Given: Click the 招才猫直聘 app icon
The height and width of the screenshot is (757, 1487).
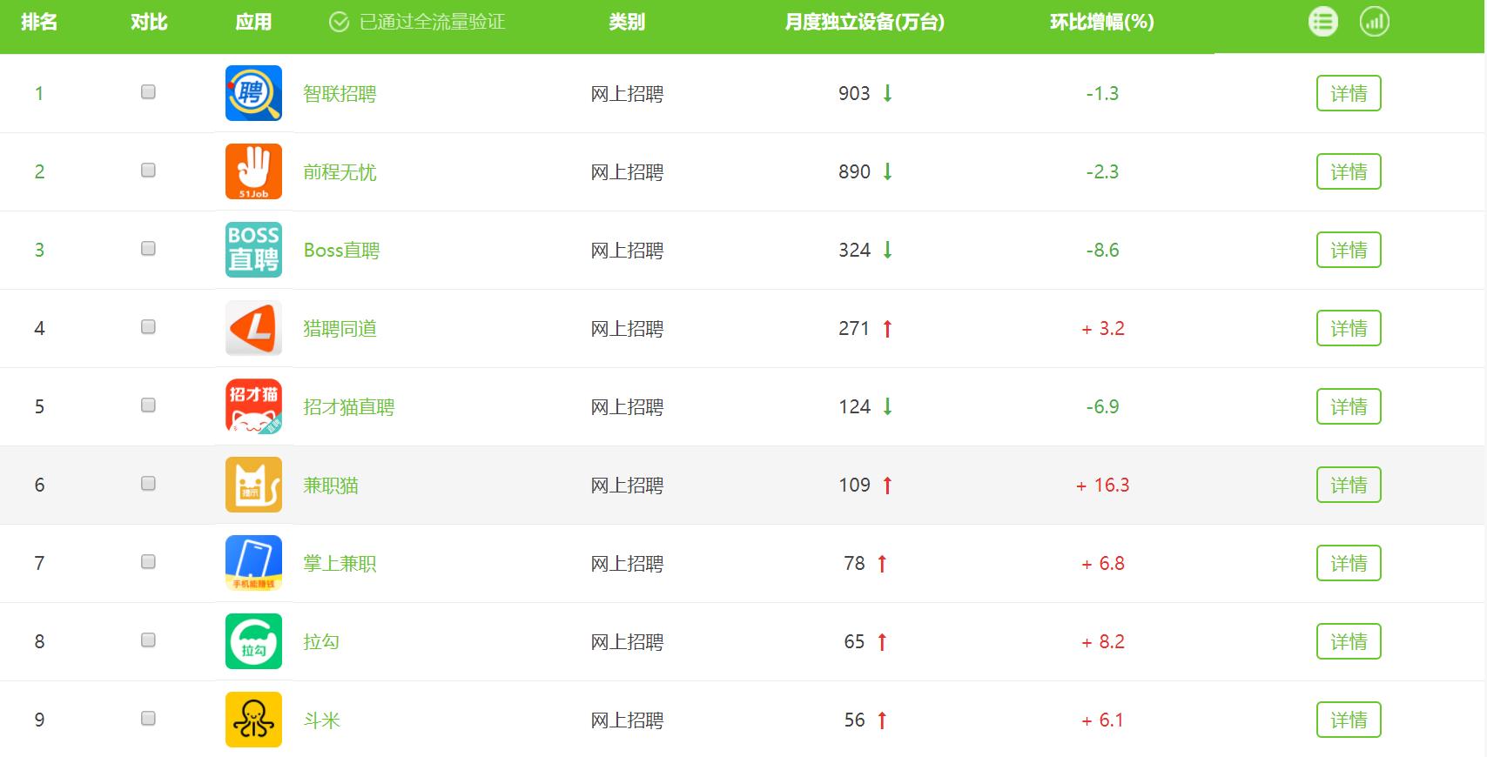Looking at the screenshot, I should [253, 406].
